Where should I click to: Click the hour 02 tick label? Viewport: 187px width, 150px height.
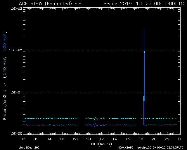36,139
